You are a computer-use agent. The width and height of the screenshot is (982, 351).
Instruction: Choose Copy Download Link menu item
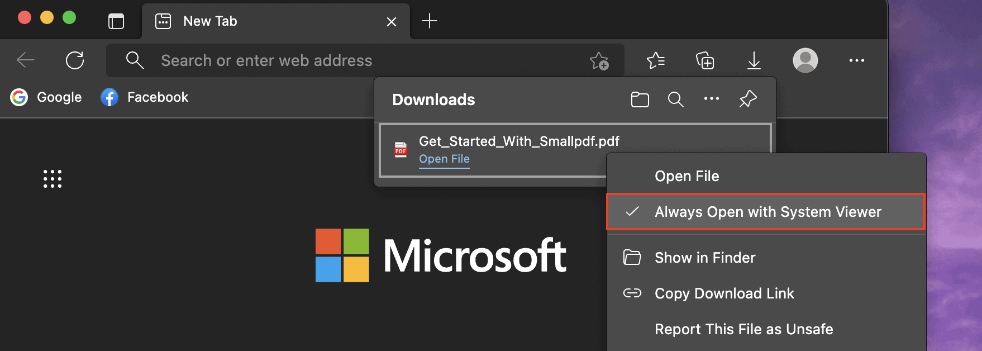tap(766, 293)
